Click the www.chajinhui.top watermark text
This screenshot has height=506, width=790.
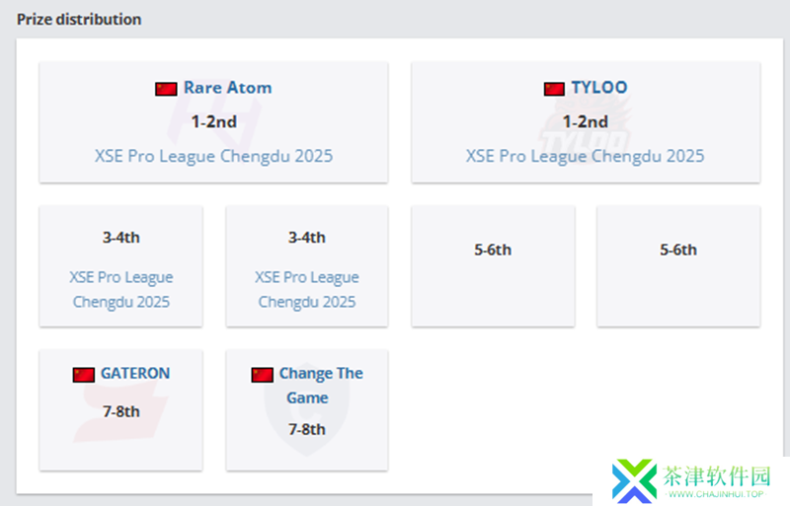(x=716, y=494)
